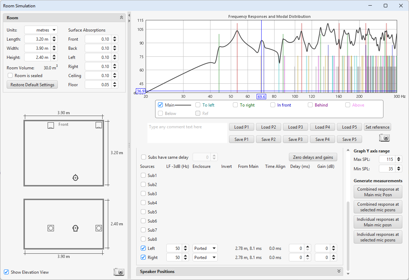Adjust Floor absorption spinner
Viewport: 409px width, 280px height.
pyautogui.click(x=115, y=85)
